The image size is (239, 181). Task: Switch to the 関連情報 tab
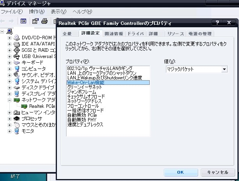click(114, 33)
